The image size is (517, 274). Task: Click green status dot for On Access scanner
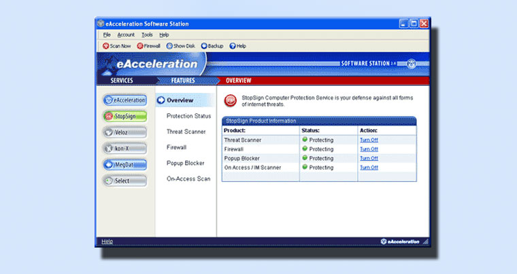(305, 167)
